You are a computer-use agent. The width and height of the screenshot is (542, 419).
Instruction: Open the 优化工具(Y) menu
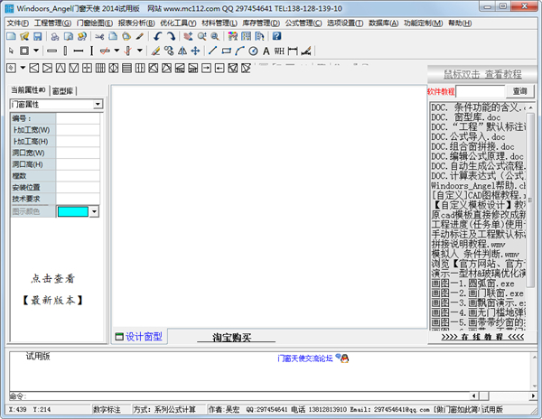[179, 23]
